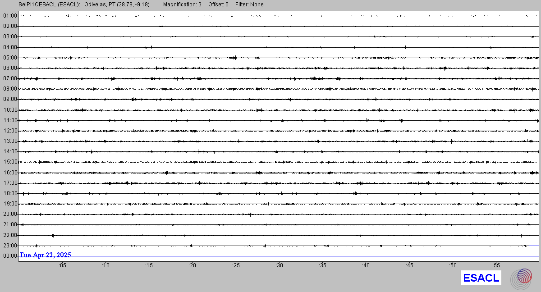Select the 17:00 hour label

[10, 183]
